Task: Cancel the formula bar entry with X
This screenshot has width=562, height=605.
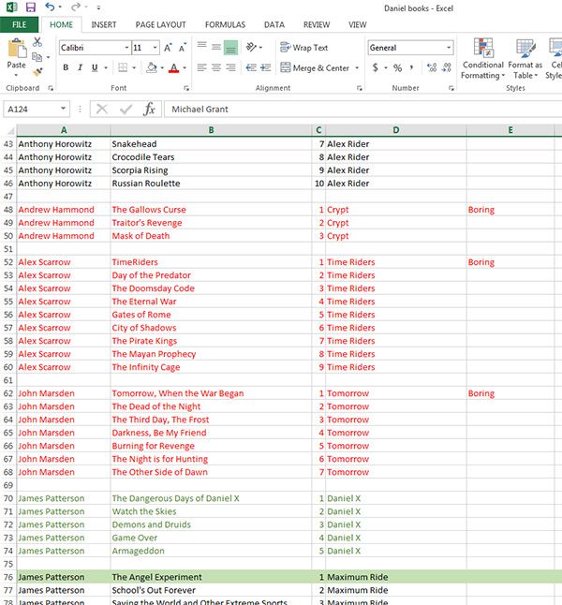Action: point(101,110)
